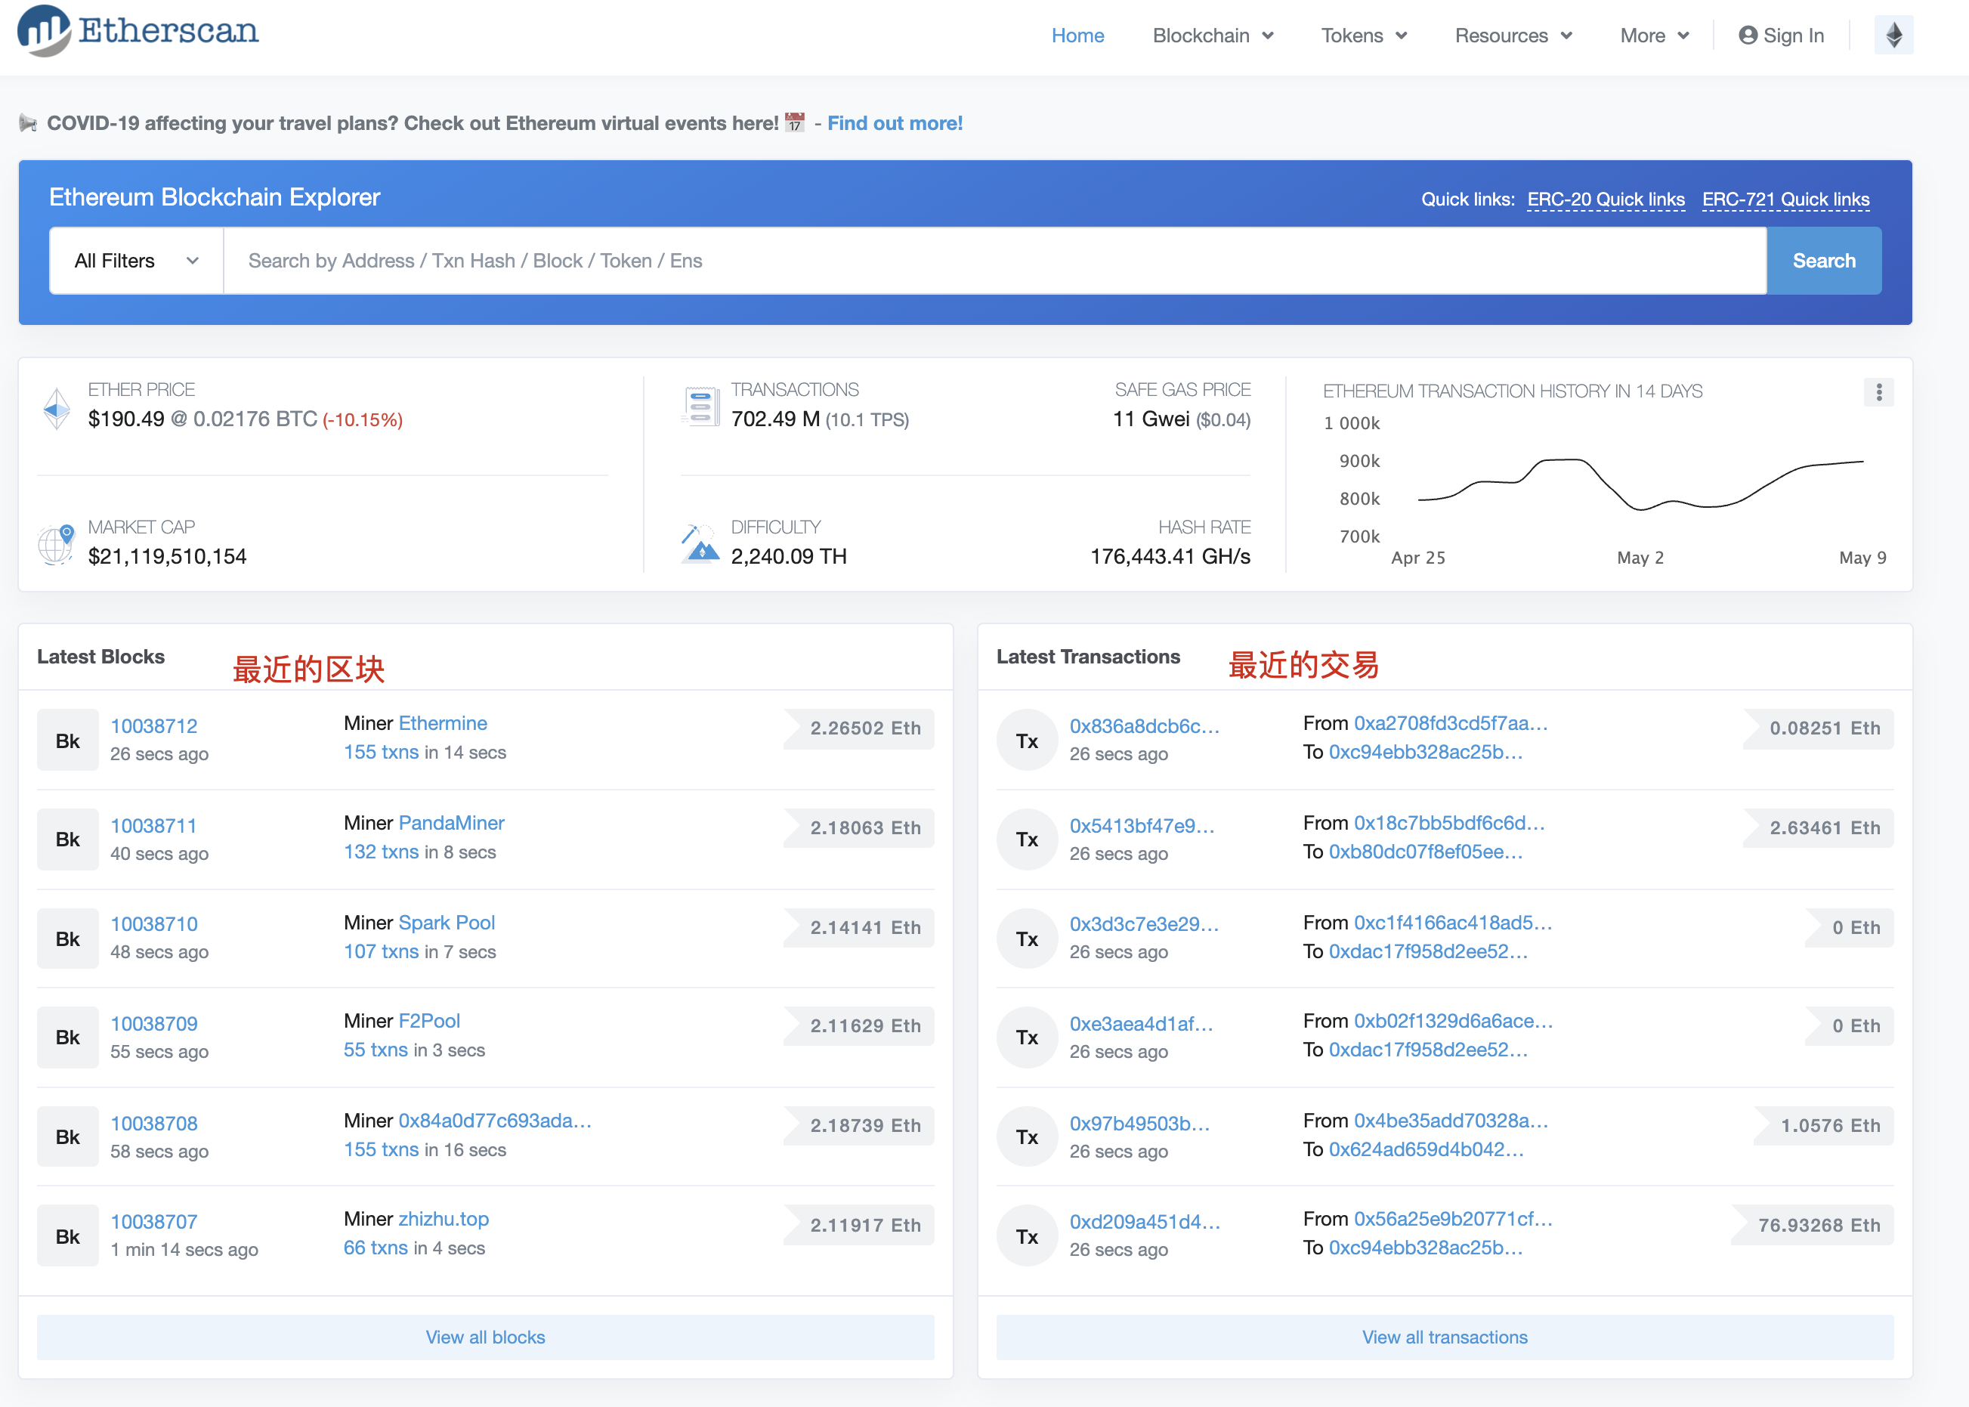Expand the Resources menu
The height and width of the screenshot is (1407, 1969).
[x=1513, y=36]
